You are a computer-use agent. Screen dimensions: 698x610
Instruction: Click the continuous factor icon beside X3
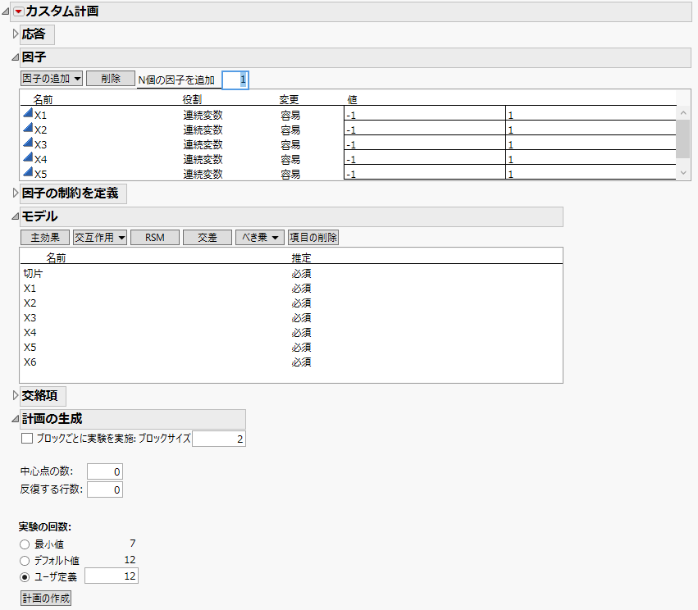[x=27, y=144]
